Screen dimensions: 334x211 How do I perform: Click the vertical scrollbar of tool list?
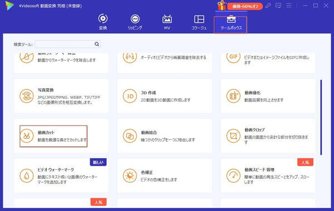pyautogui.click(x=321, y=117)
